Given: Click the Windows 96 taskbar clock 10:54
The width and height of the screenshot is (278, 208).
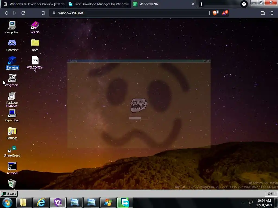Looking at the screenshot, I should click(x=271, y=194).
